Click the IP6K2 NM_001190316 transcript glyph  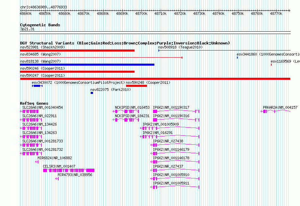pos(176,120)
